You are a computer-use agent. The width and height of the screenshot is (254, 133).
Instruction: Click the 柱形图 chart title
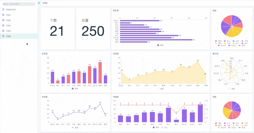pos(45,54)
